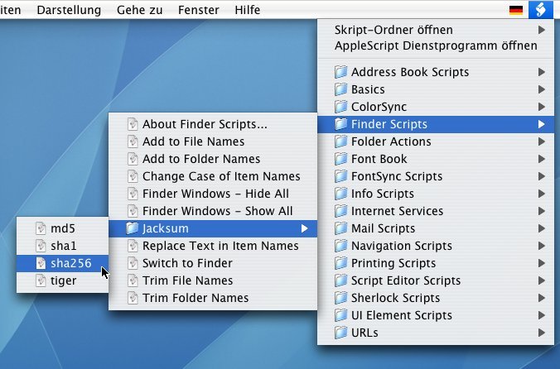Click the Jacksum submenu arrow
Image resolution: width=560 pixels, height=369 pixels.
tap(304, 228)
